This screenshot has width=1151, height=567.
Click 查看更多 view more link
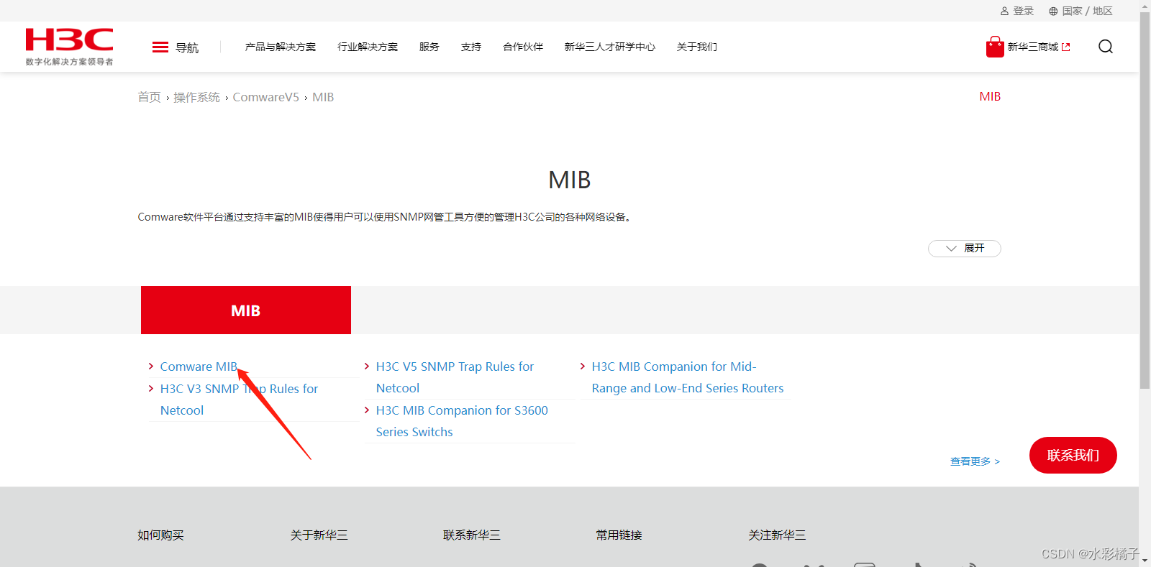pyautogui.click(x=975, y=461)
